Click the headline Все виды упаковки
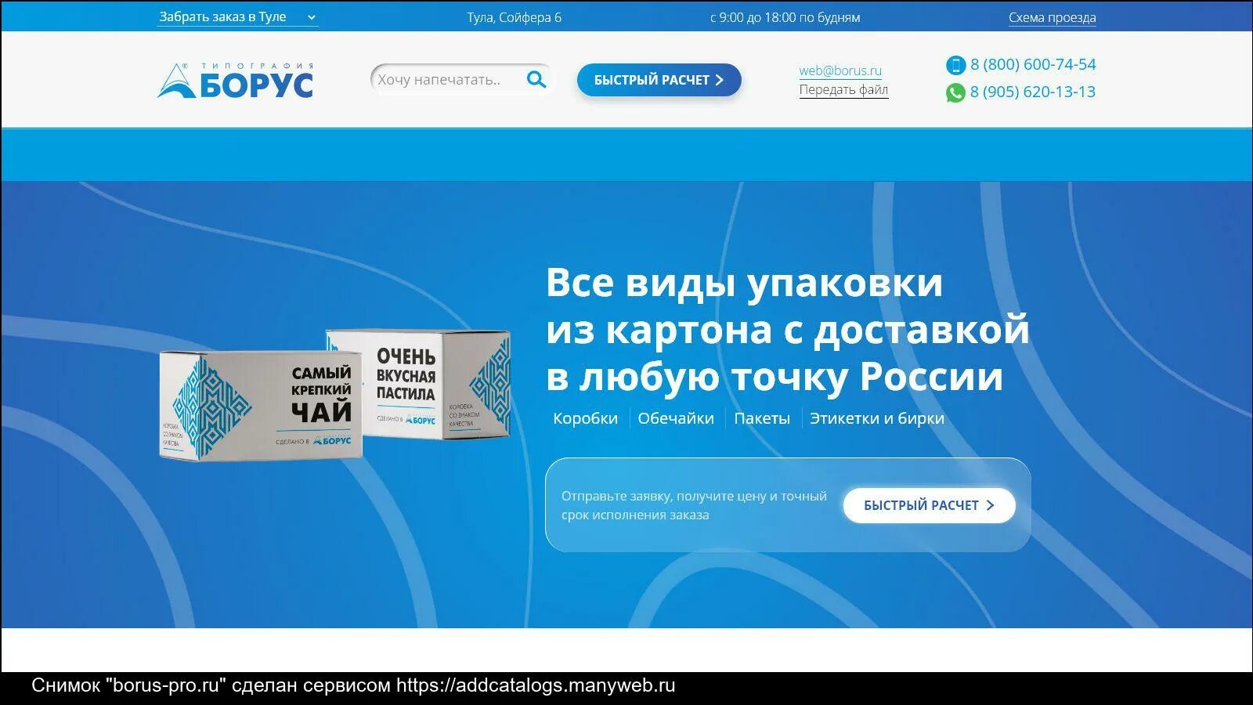1253x705 pixels. [744, 282]
